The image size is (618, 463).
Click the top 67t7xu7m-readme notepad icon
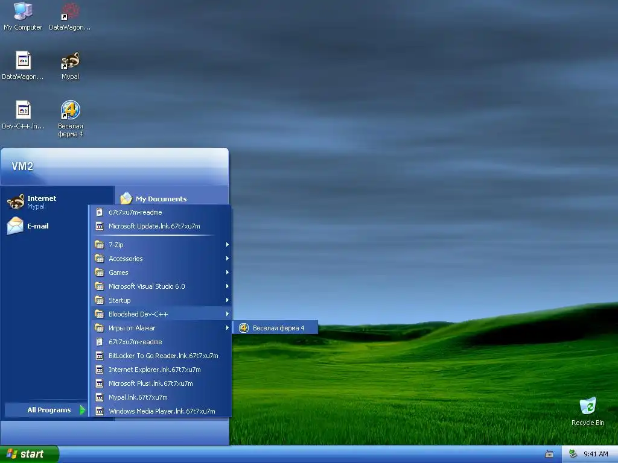100,212
